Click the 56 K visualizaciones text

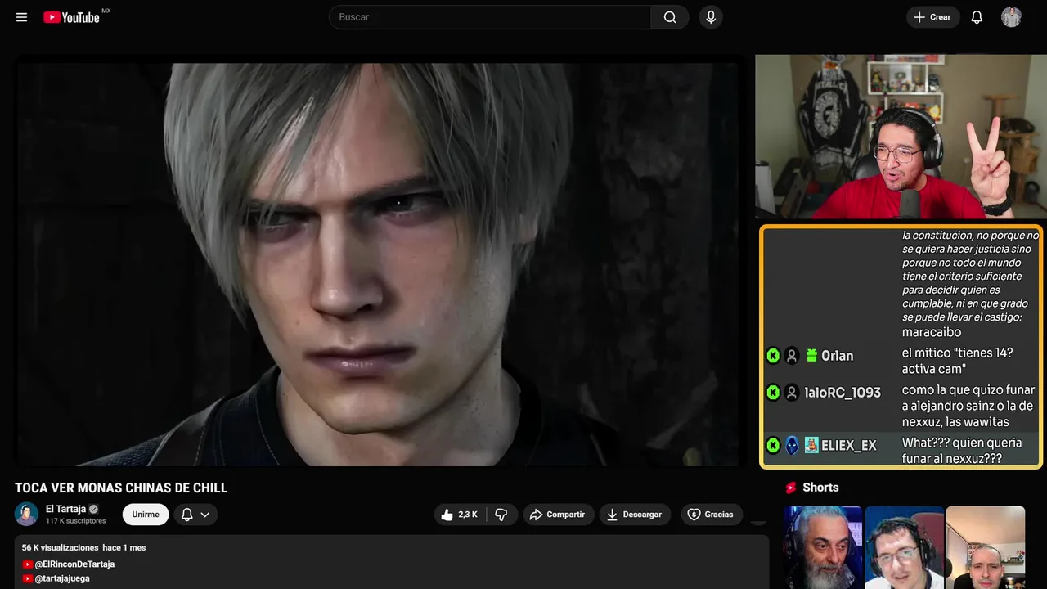(x=60, y=547)
